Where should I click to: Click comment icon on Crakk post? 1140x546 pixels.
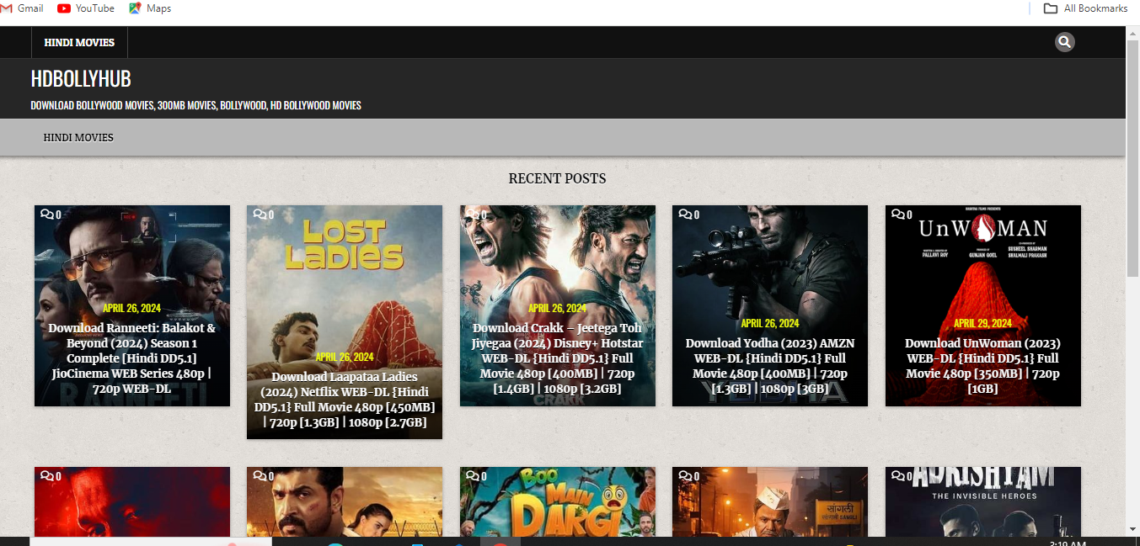[472, 215]
